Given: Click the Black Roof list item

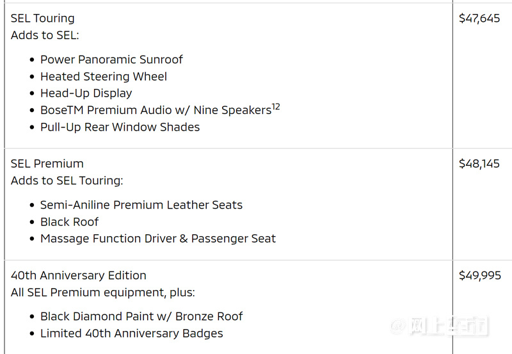Looking at the screenshot, I should click(69, 222).
